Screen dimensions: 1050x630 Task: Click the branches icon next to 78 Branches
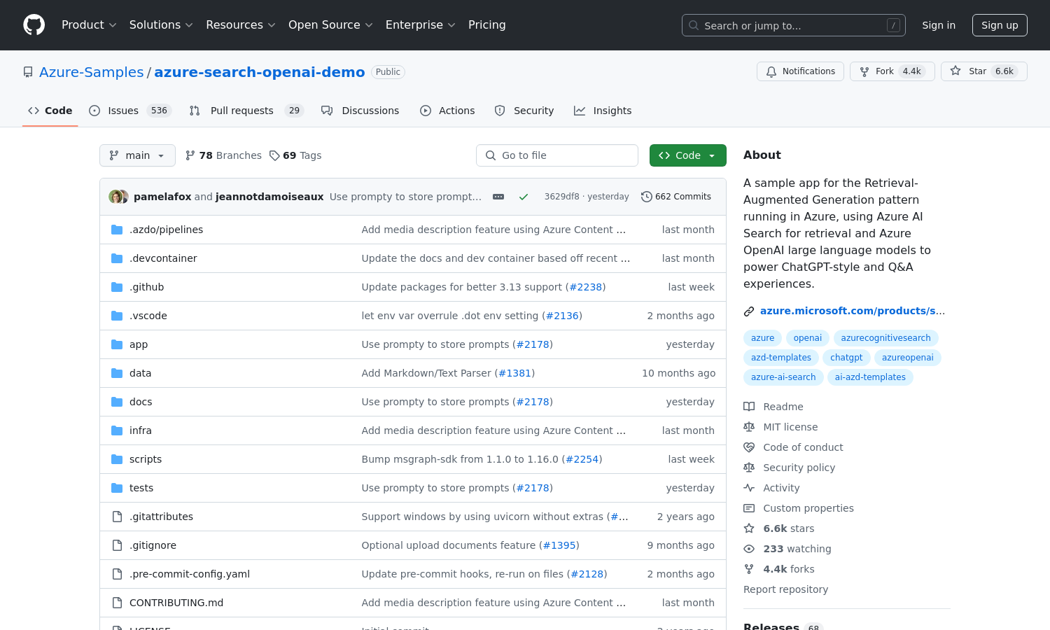(x=190, y=155)
